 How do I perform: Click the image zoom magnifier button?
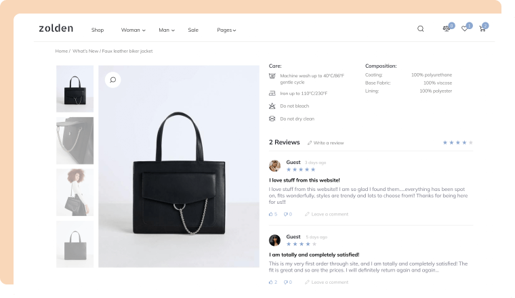tap(112, 80)
